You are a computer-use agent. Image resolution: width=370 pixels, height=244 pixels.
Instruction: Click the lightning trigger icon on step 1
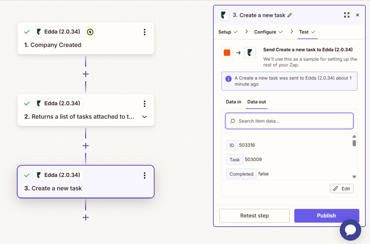[x=90, y=32]
